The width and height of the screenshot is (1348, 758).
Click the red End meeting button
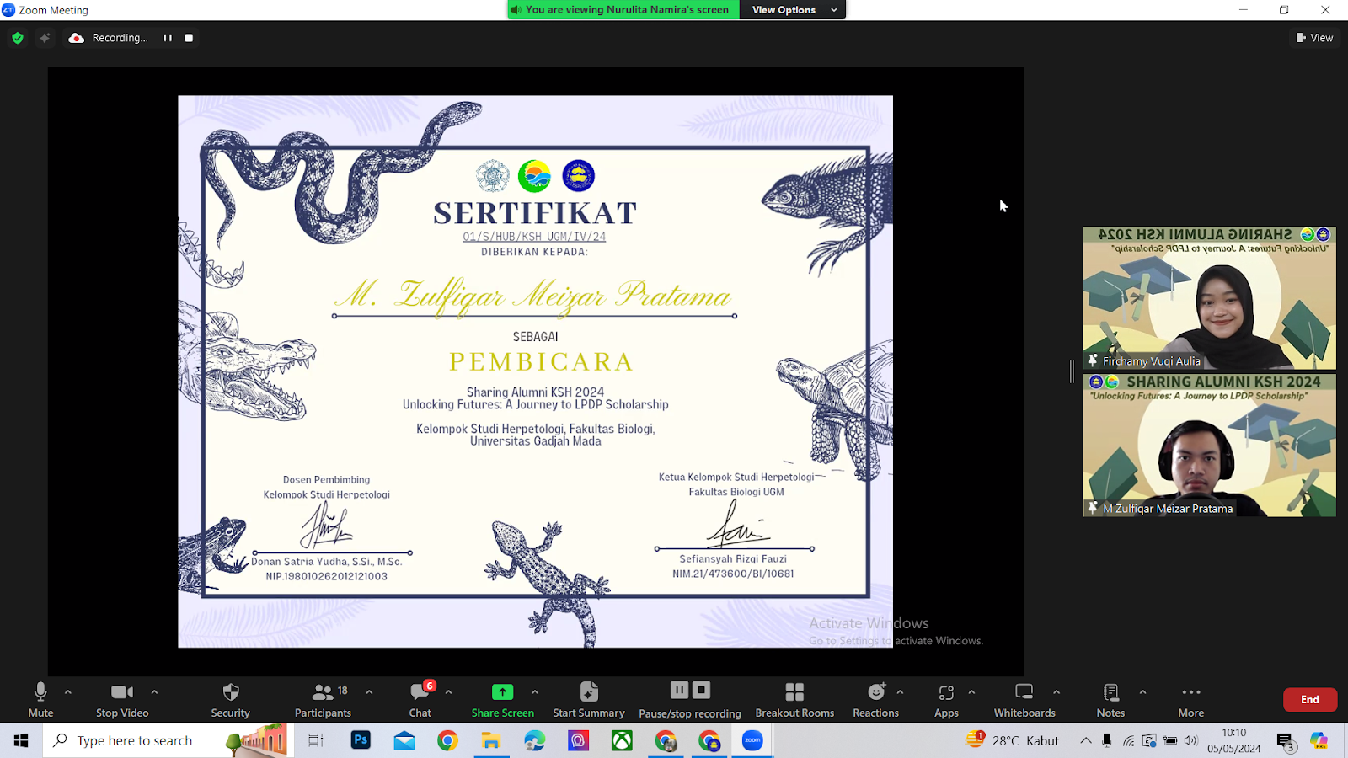(x=1310, y=699)
